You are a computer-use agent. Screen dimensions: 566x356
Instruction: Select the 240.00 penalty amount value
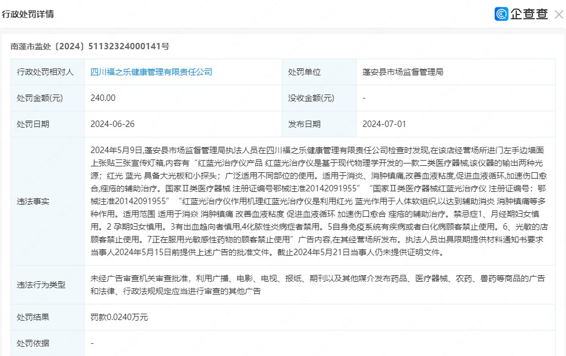[x=103, y=98]
